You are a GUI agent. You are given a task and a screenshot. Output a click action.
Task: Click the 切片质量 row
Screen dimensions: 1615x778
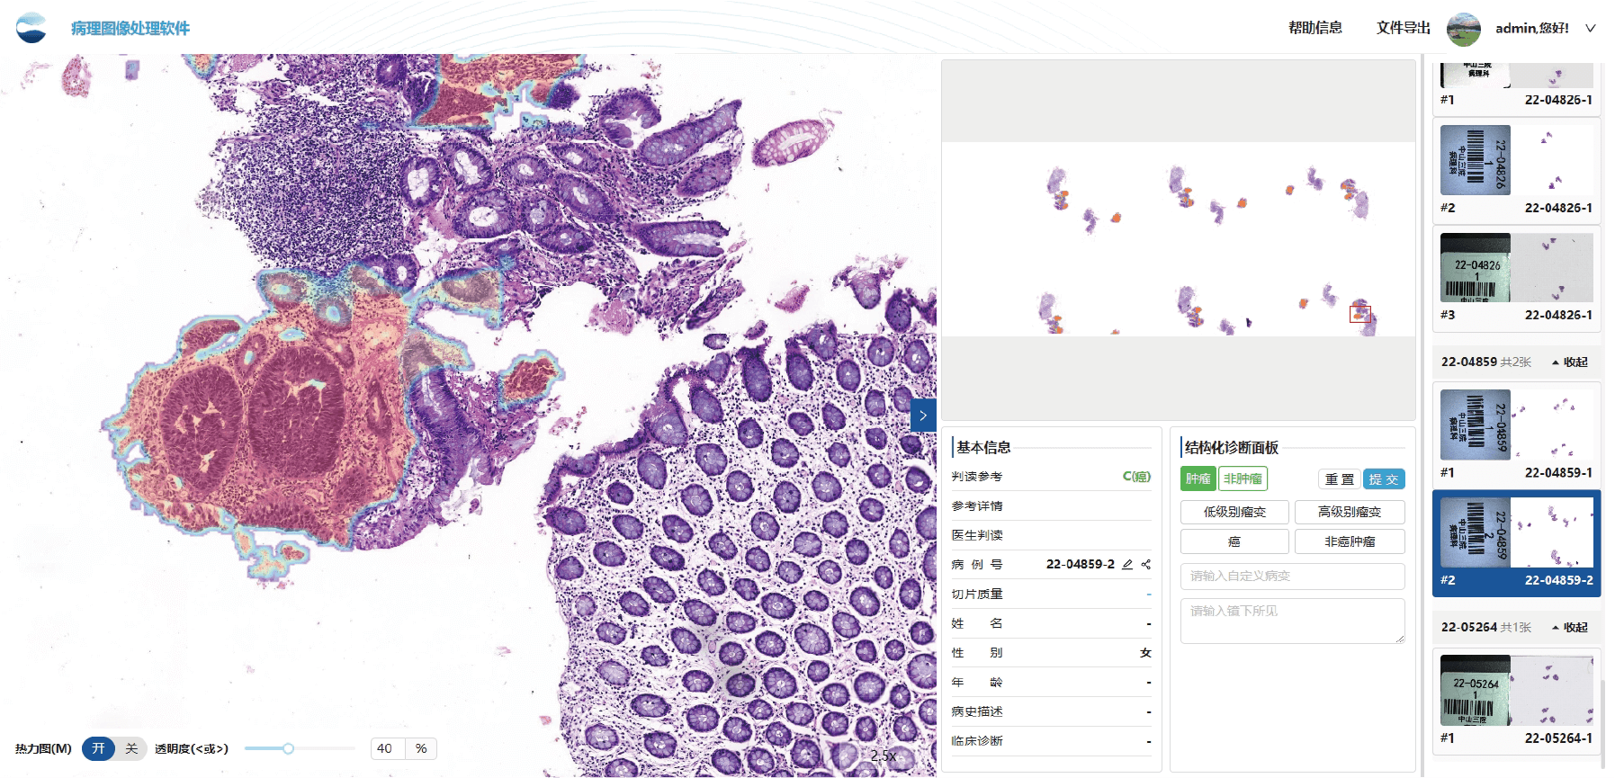point(1052,594)
